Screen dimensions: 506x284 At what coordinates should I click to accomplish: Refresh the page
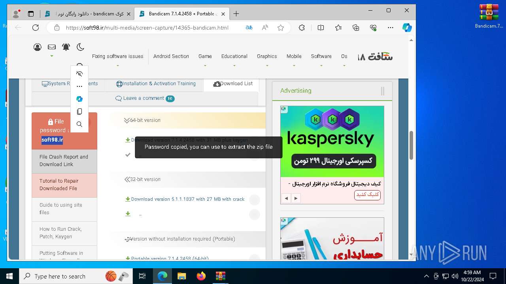36,28
